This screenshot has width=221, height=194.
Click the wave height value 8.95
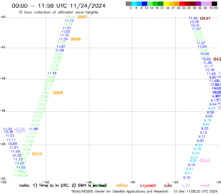pyautogui.click(x=212, y=108)
